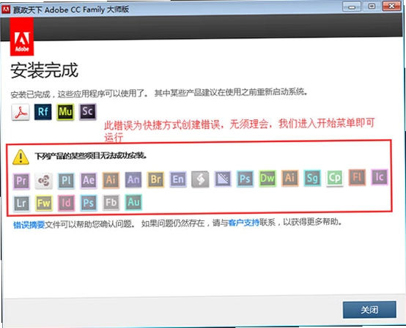Open the 客户支持 customer support link
Screen dimensions: 406x328
click(x=243, y=223)
